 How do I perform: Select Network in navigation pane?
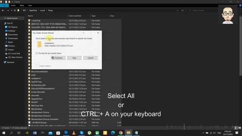point(10,62)
